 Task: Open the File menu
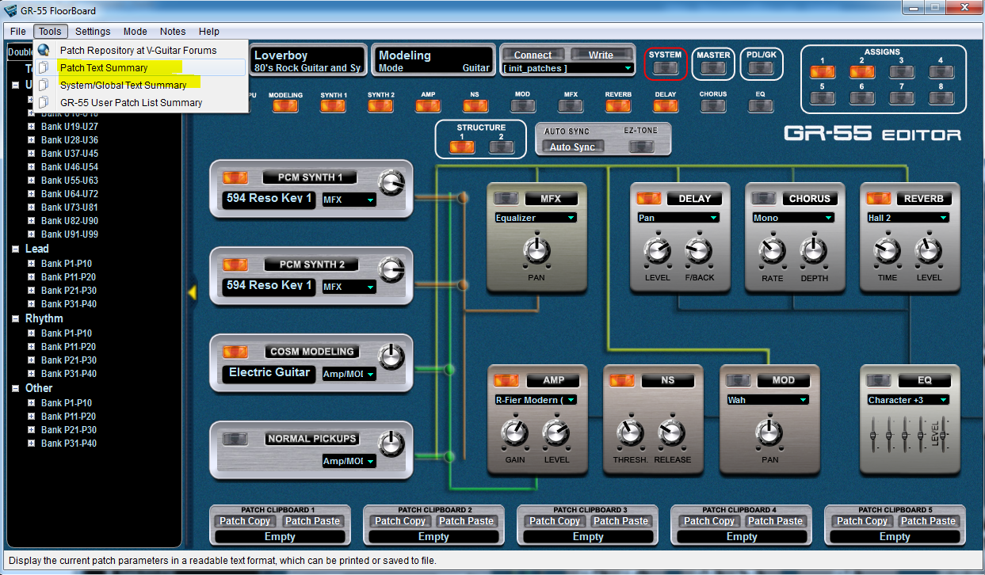click(18, 32)
